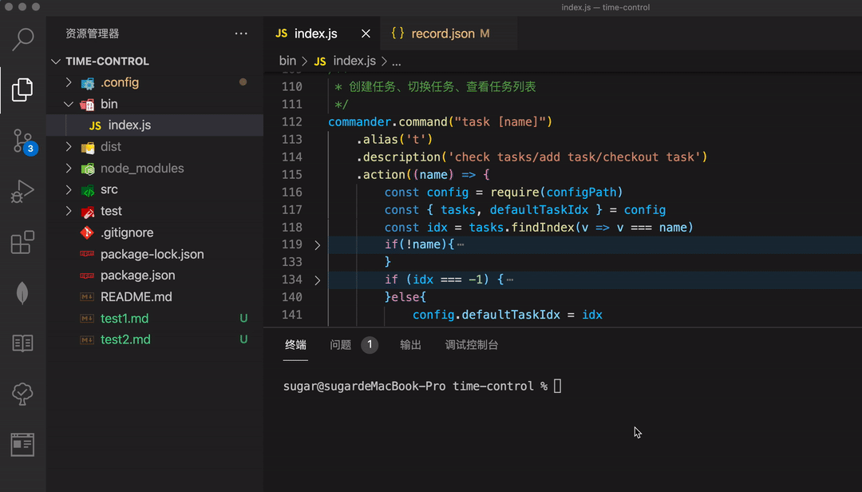Open Source Control with 3 changes
The width and height of the screenshot is (862, 492).
click(x=24, y=141)
